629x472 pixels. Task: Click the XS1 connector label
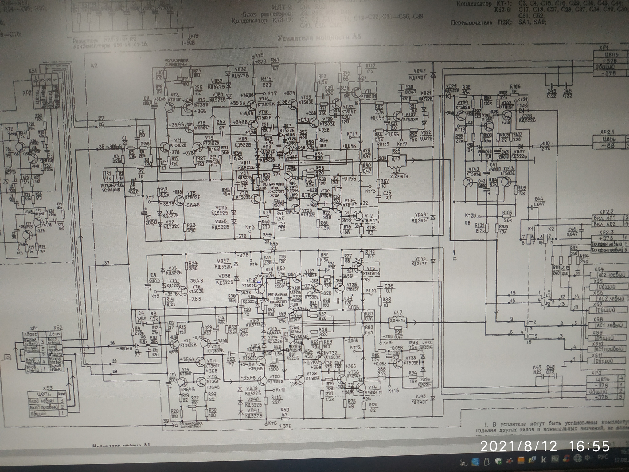pos(32,71)
